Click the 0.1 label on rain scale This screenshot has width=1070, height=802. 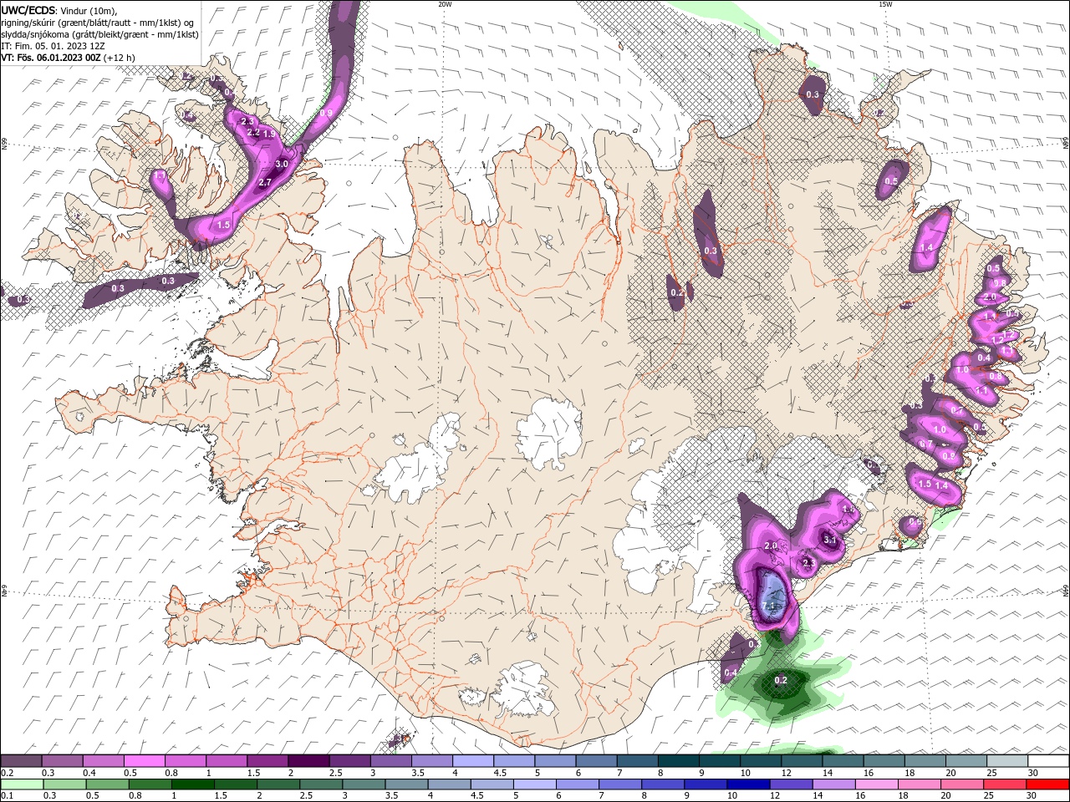[x=5, y=797]
